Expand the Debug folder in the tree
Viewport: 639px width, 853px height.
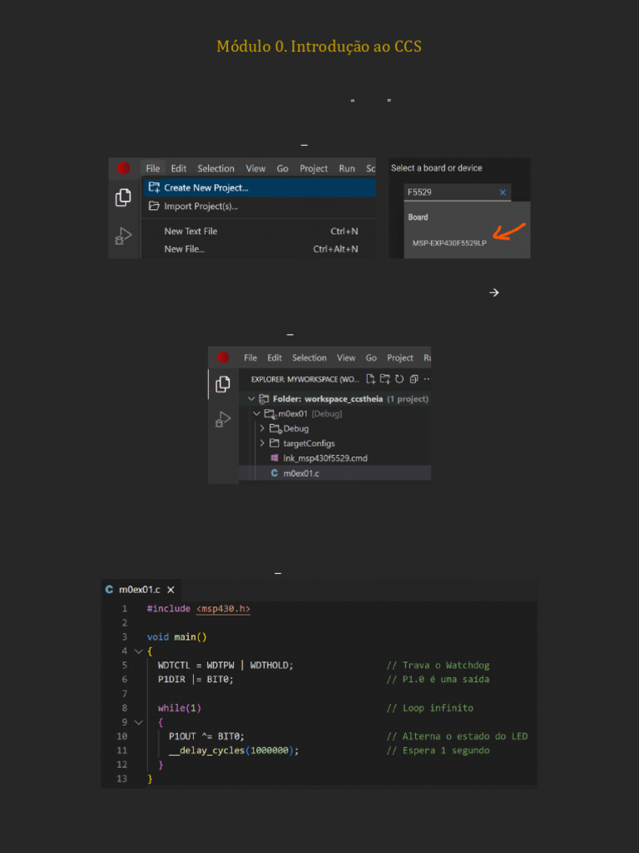coord(262,428)
